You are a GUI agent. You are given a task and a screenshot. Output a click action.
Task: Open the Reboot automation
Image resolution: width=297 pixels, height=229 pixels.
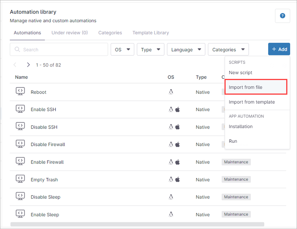tap(39, 92)
